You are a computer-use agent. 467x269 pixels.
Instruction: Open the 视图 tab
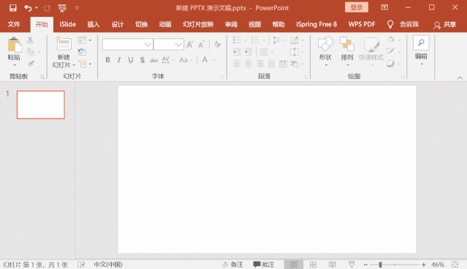click(254, 24)
